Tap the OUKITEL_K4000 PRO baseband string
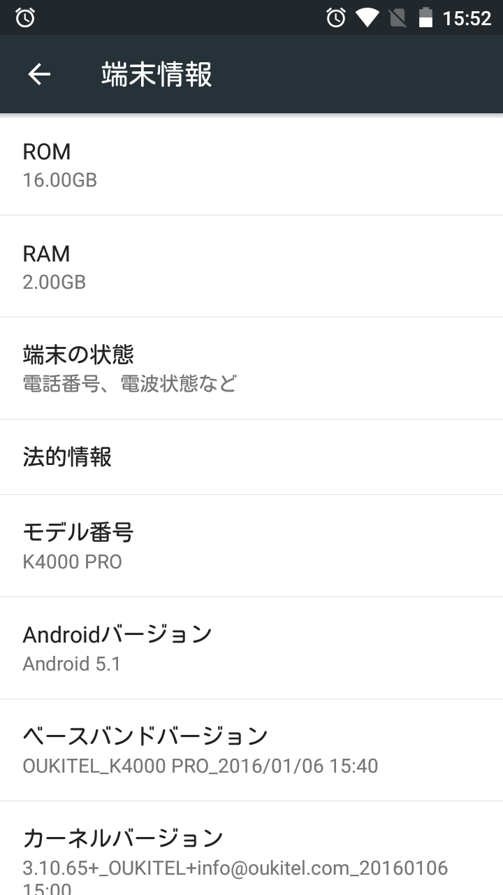The width and height of the screenshot is (503, 895). [201, 766]
